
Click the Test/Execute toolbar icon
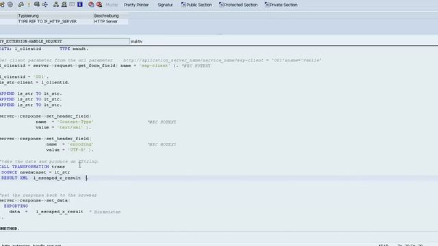click(x=36, y=5)
